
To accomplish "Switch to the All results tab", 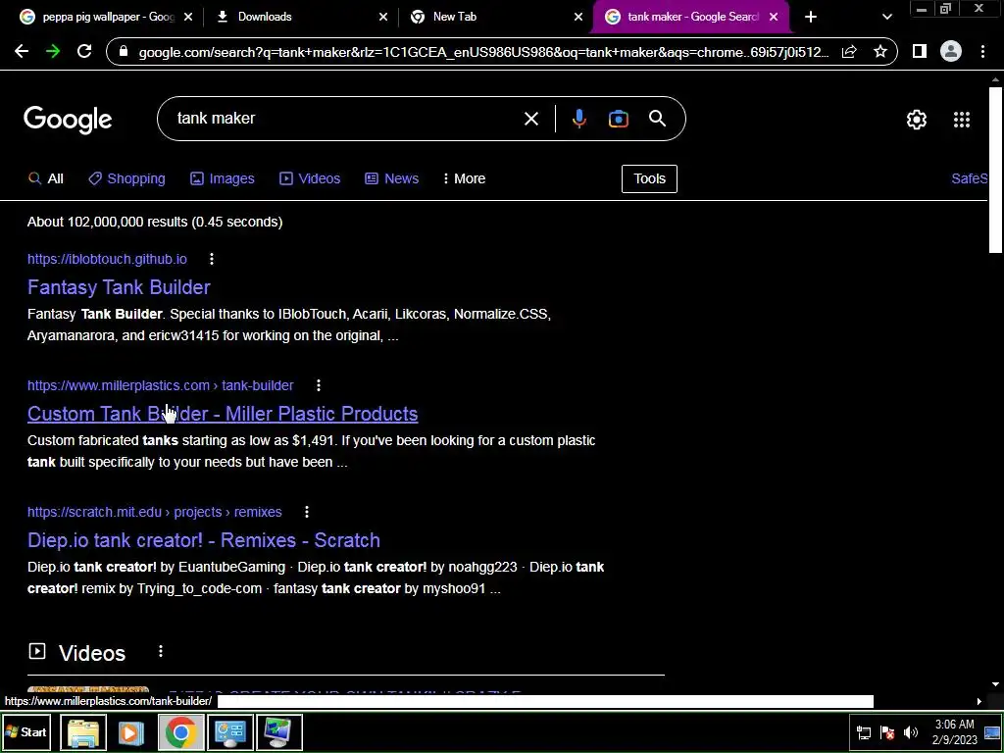I will 46,178.
